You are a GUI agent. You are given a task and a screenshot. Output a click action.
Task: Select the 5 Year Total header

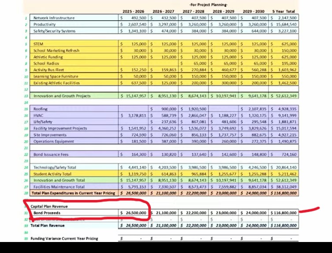(284, 11)
